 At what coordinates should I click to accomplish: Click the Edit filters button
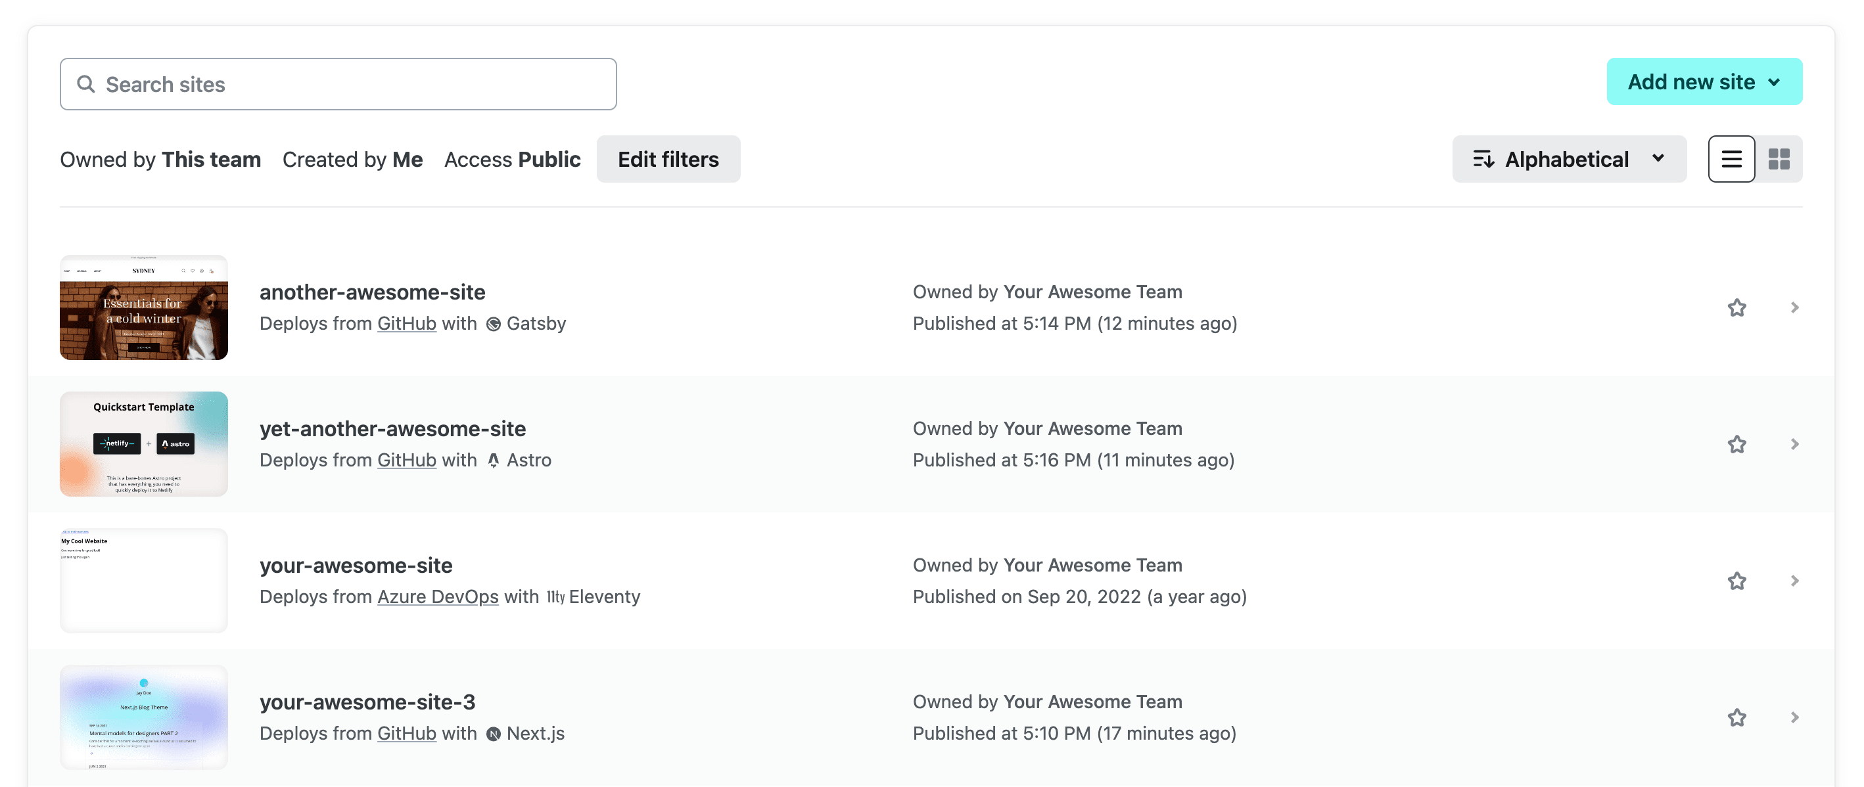[x=668, y=158]
